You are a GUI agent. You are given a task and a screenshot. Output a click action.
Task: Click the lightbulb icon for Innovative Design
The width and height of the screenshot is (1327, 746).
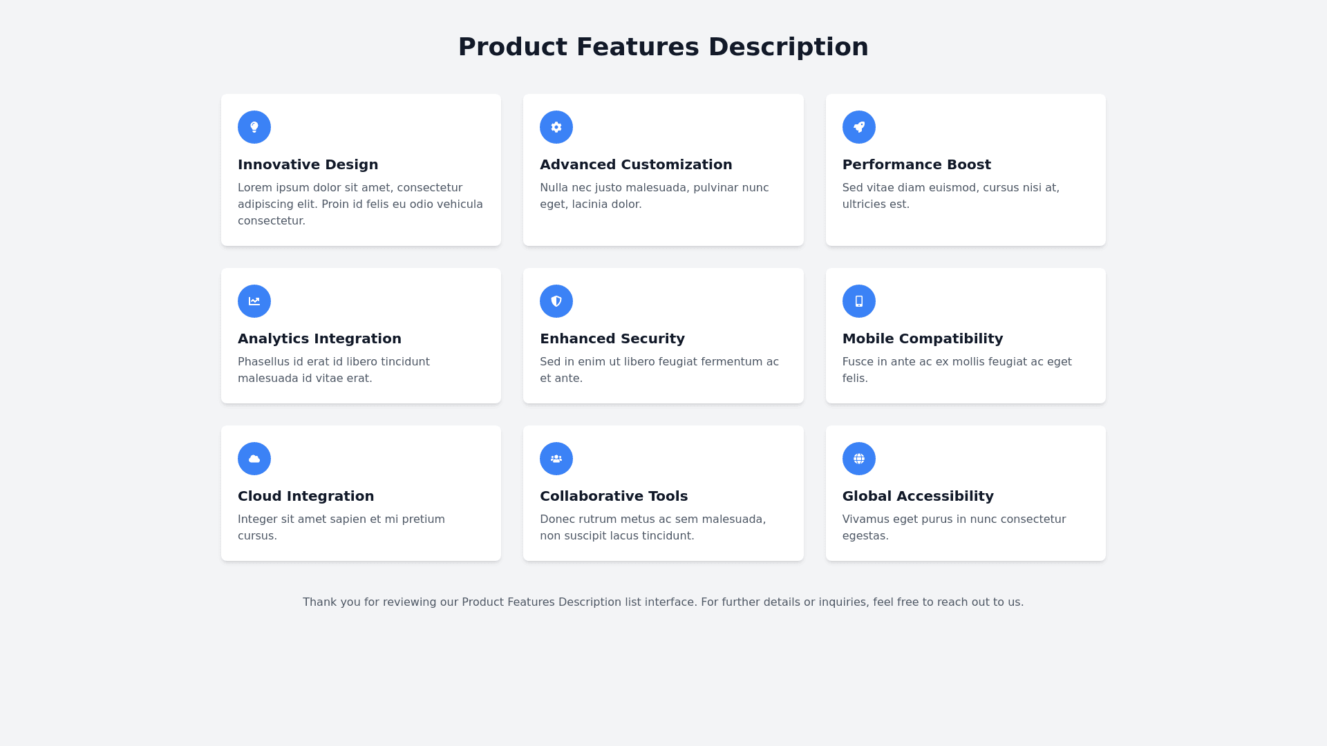(254, 127)
